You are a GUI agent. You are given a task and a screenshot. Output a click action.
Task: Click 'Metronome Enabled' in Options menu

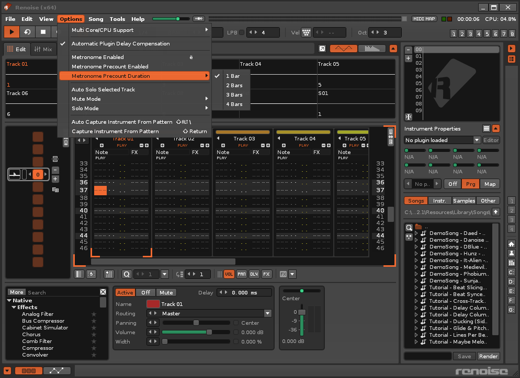(98, 57)
